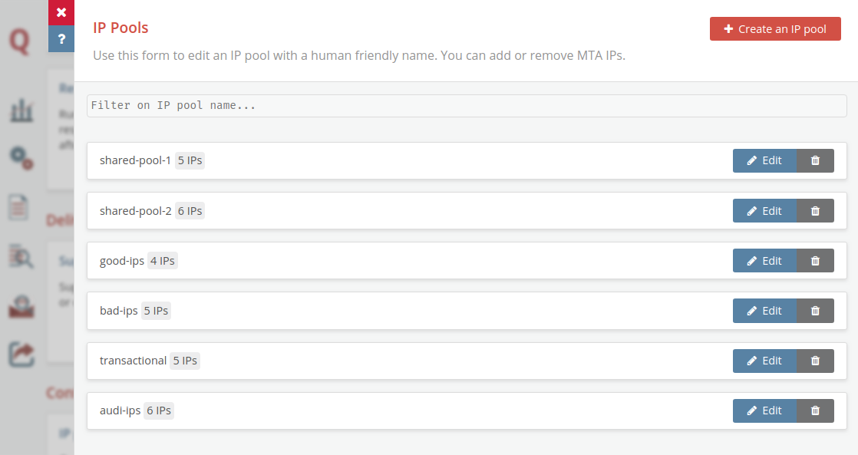This screenshot has height=455, width=858.
Task: Click the 5 IPs badge on shared-pool-1
Action: coord(189,160)
